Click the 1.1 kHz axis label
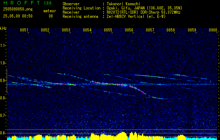 3,45
